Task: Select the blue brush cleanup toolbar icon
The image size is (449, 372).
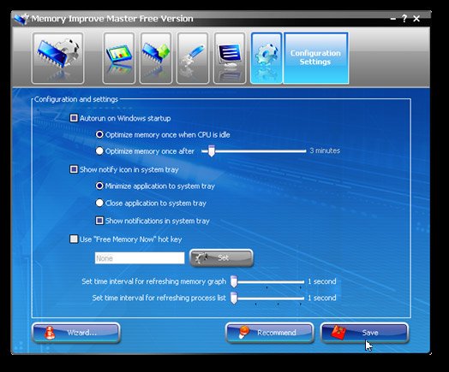Action: pyautogui.click(x=193, y=58)
